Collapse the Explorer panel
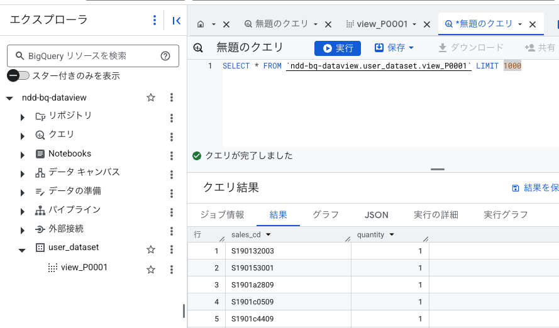The width and height of the screenshot is (559, 328). (177, 21)
